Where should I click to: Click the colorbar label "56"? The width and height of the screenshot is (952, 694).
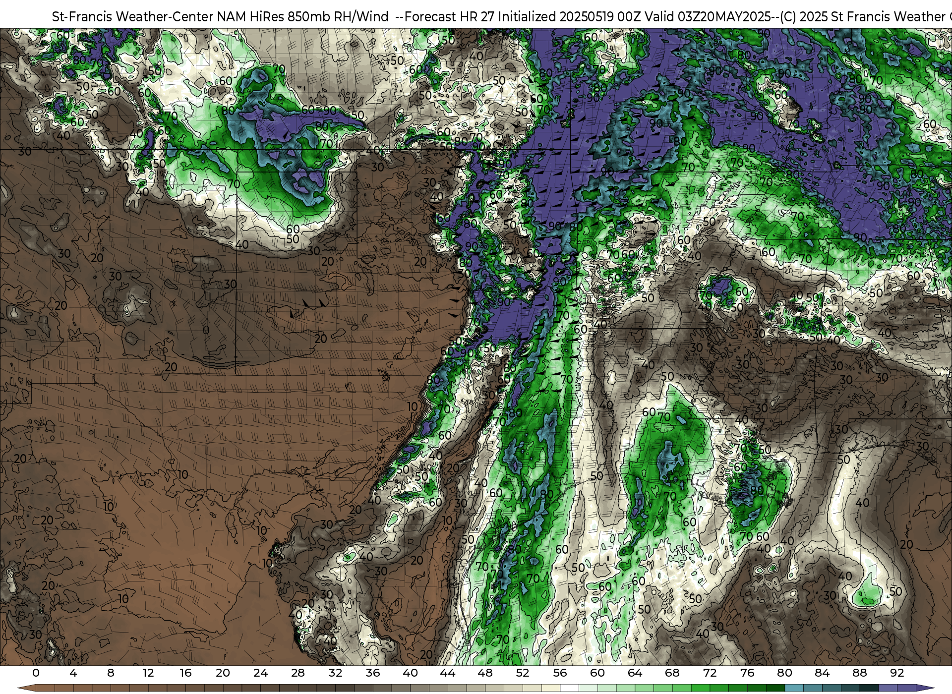[560, 673]
